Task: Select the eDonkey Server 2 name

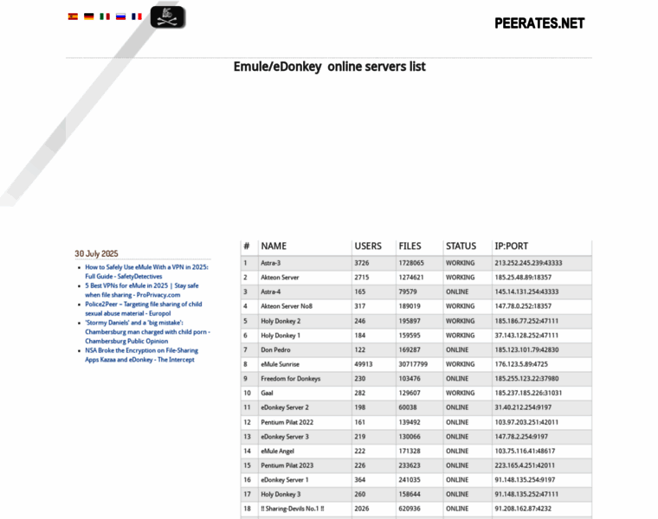Action: pyautogui.click(x=285, y=407)
